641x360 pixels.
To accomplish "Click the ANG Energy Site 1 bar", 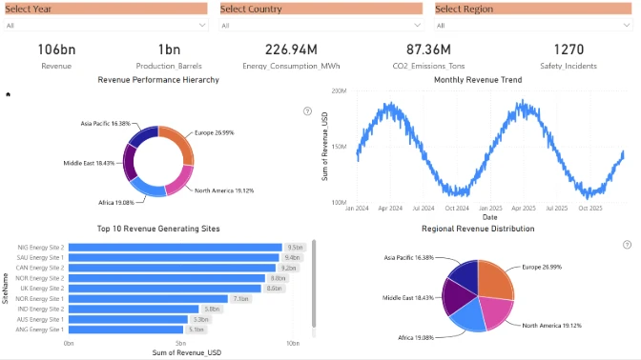I will (126, 330).
